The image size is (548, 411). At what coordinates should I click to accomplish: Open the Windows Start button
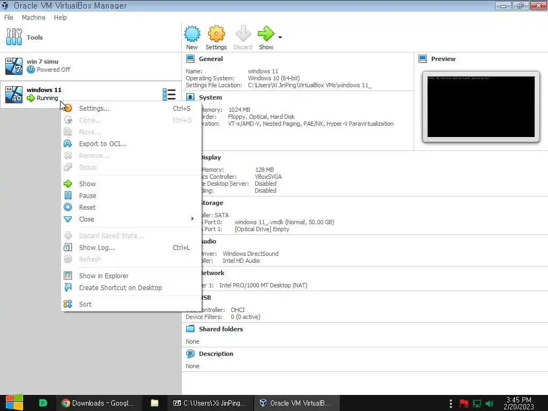click(14, 402)
